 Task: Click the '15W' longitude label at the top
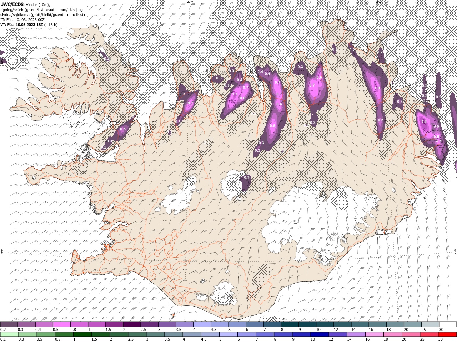tap(378, 2)
